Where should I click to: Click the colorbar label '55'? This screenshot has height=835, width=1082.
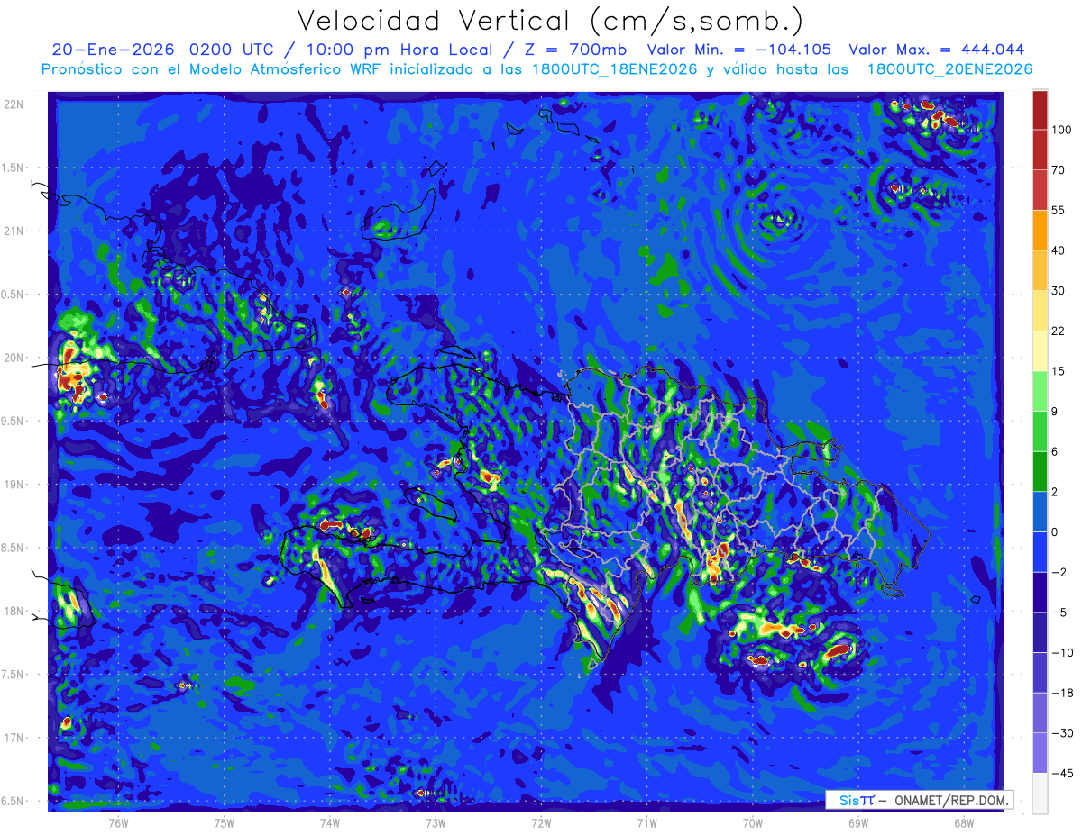tap(1059, 210)
